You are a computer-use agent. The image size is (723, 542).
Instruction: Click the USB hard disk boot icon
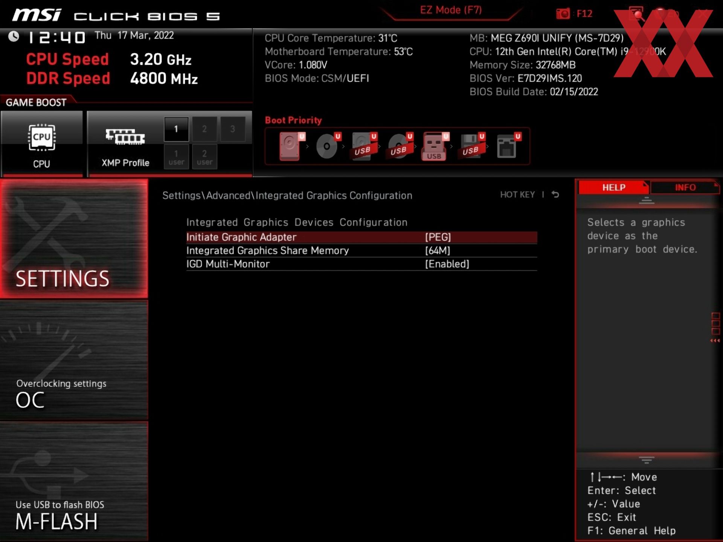click(364, 146)
